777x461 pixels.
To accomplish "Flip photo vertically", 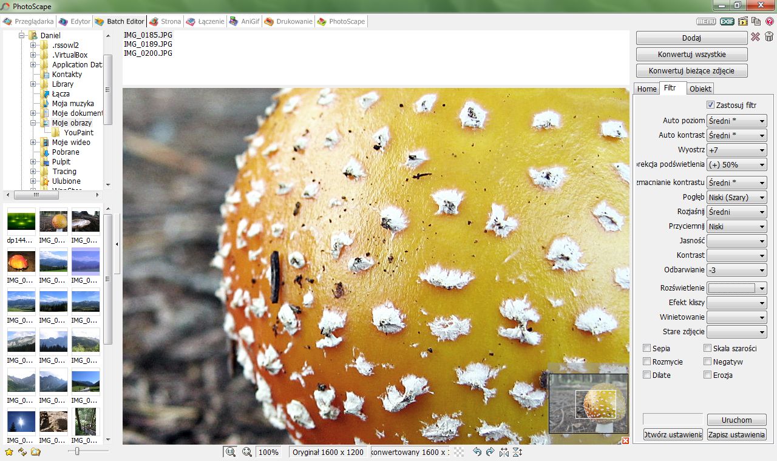I will coord(517,452).
